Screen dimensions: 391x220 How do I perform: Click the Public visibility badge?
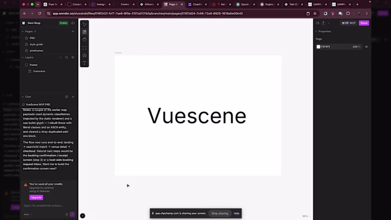tap(64, 23)
